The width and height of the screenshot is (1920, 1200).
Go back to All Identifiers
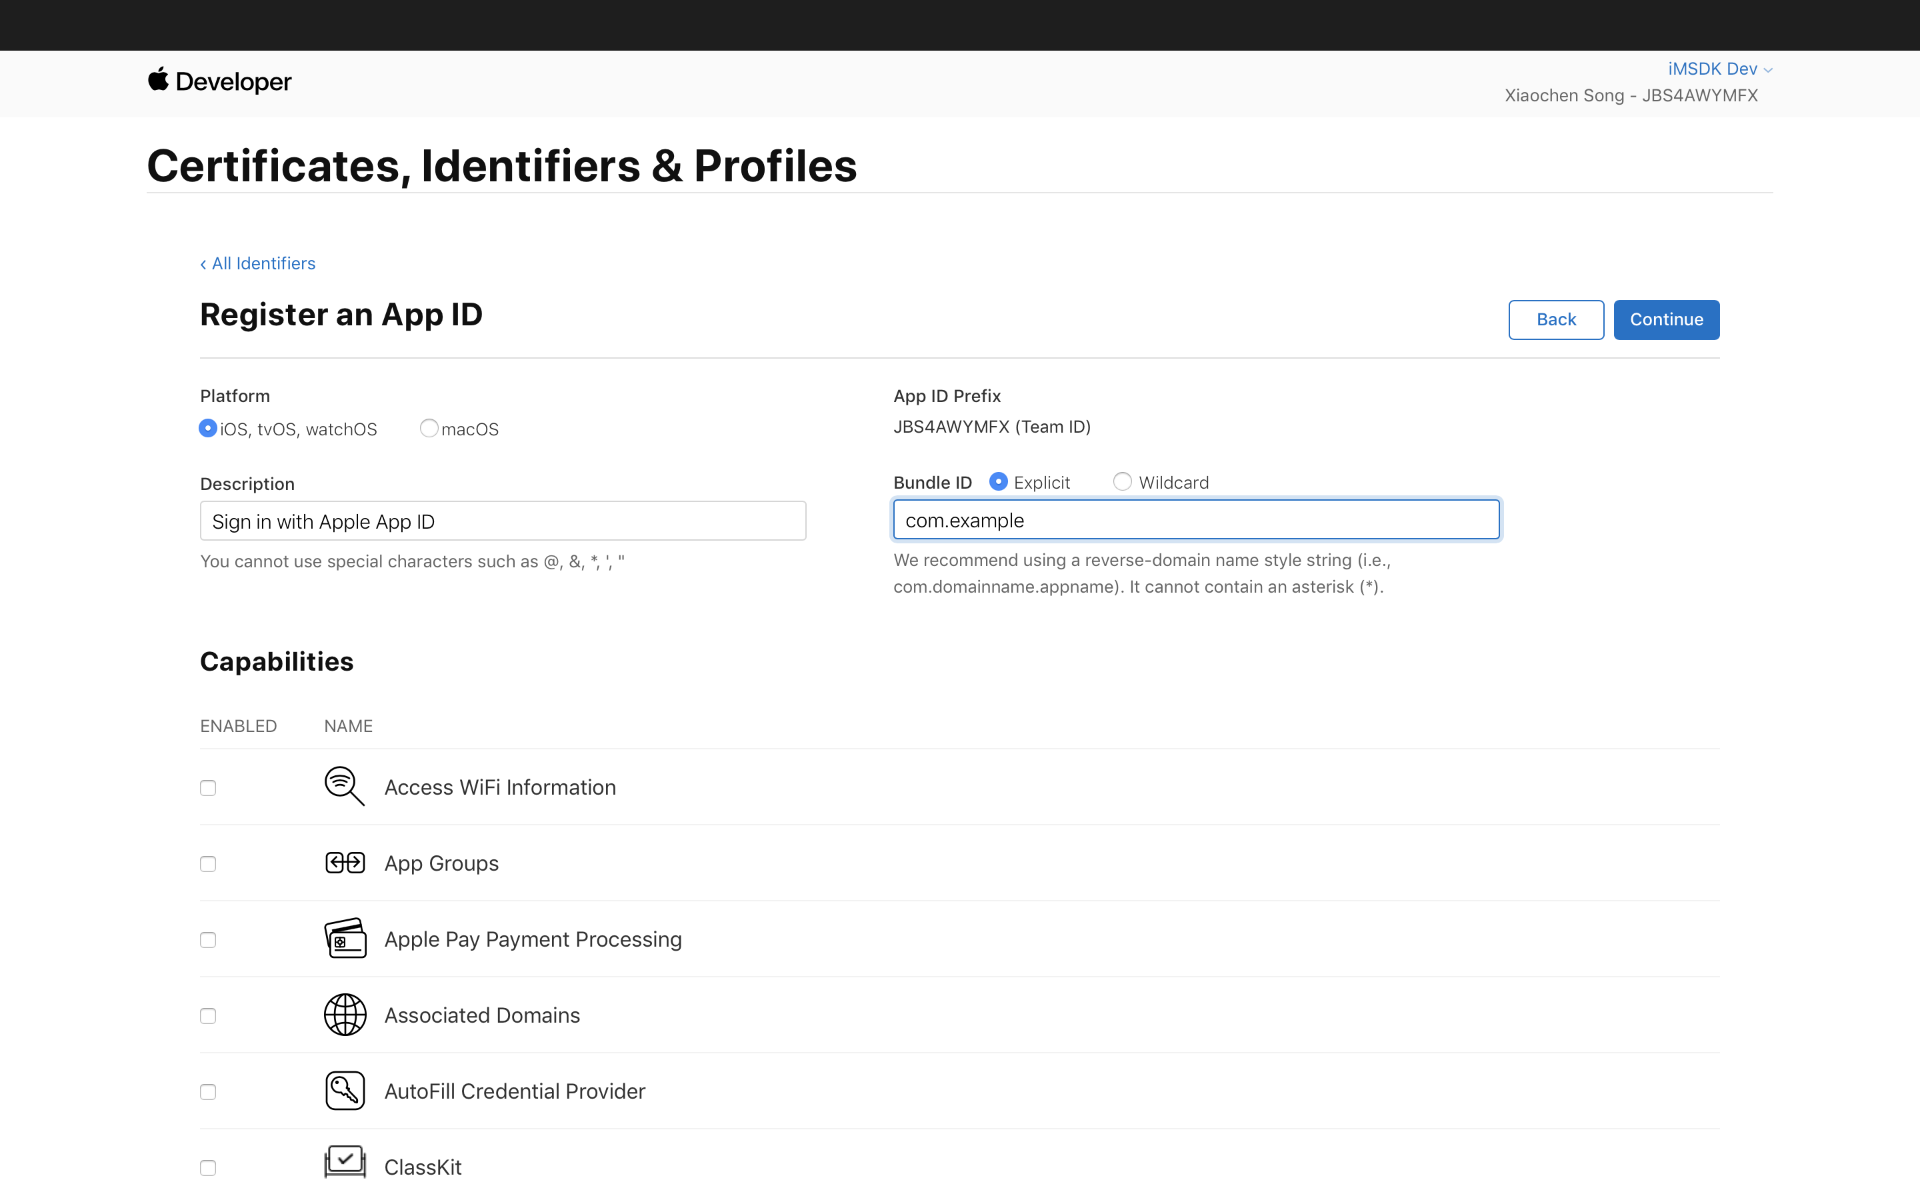258,263
